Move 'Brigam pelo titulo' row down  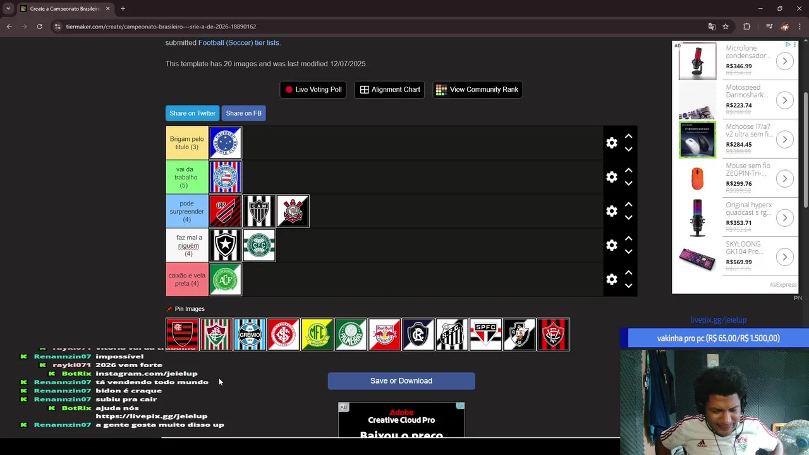click(x=628, y=150)
